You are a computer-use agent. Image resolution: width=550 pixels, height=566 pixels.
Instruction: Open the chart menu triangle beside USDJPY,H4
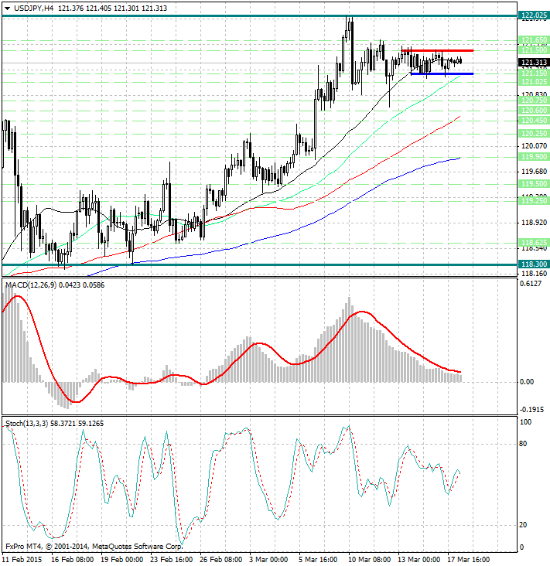[7, 9]
